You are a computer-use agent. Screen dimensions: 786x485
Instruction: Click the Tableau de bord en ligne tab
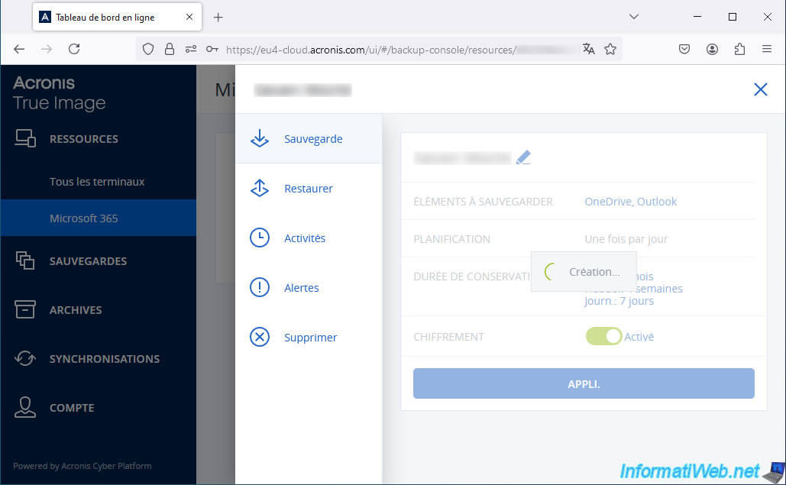point(118,17)
